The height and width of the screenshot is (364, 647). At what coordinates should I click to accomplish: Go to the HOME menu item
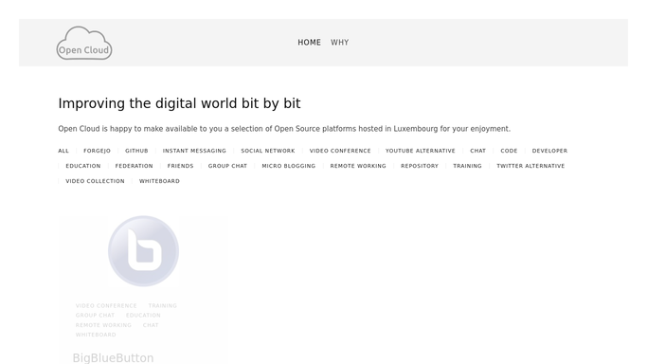point(309,43)
